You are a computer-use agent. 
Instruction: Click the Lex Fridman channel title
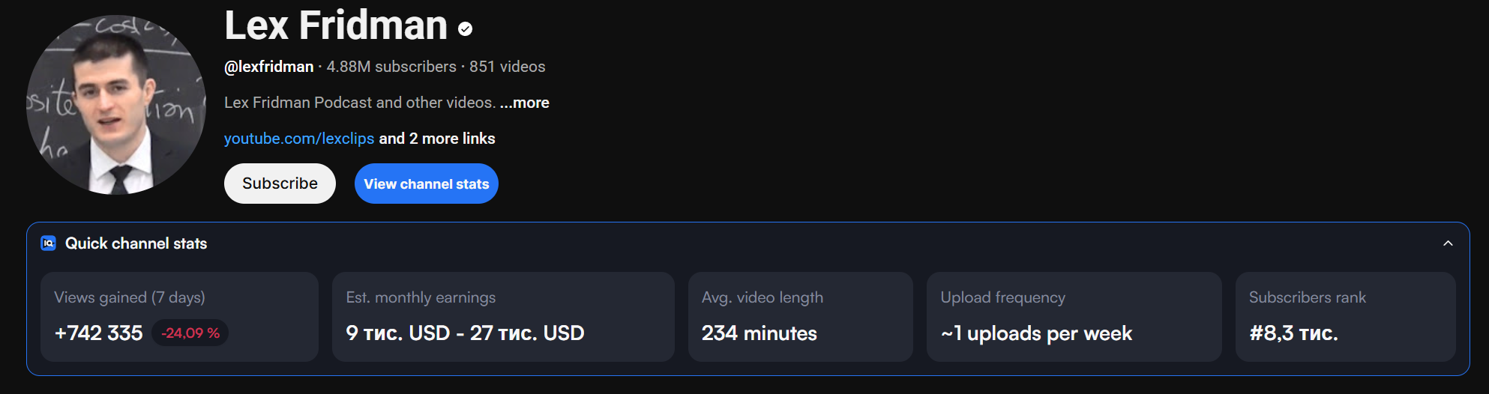point(336,25)
